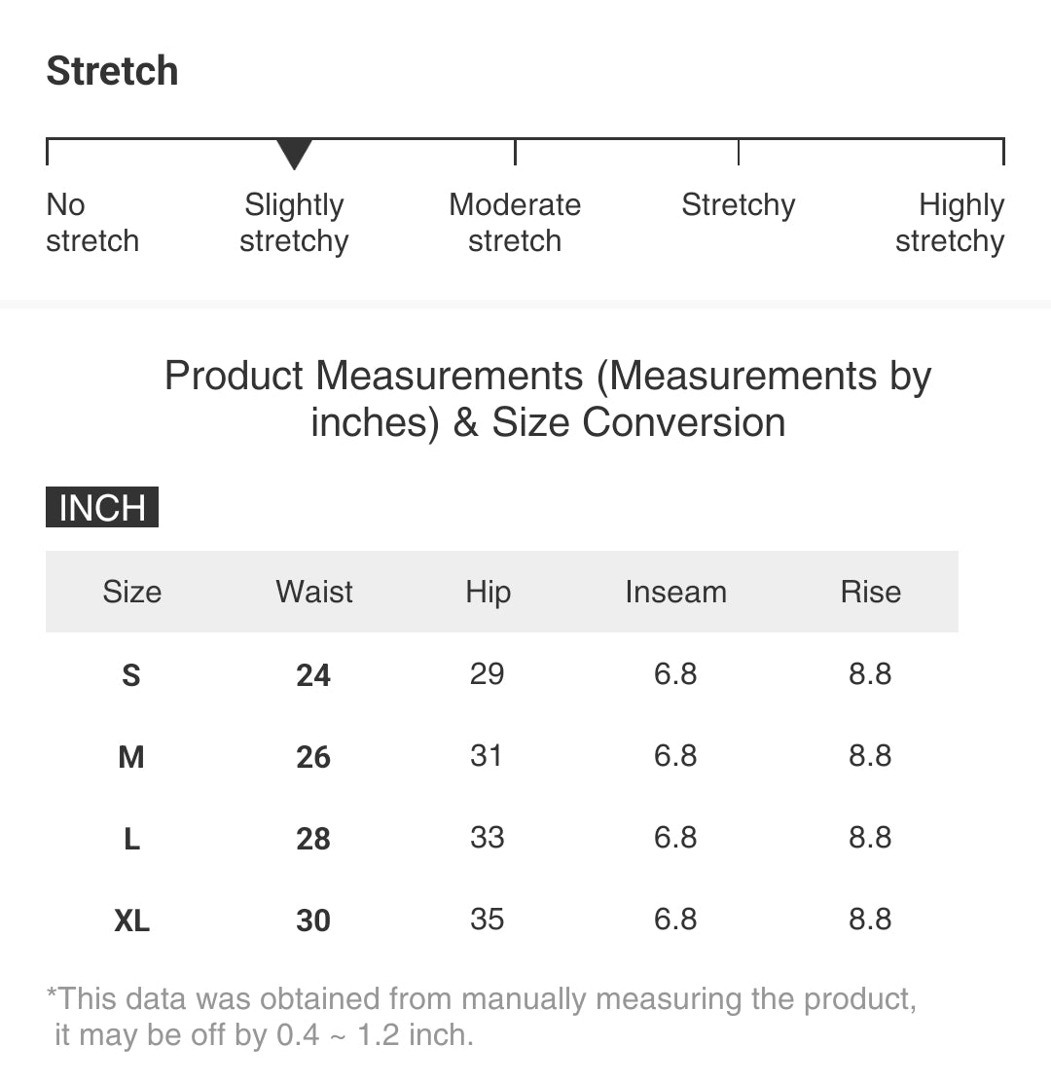Click the 'Moderate stretch' label

515,223
